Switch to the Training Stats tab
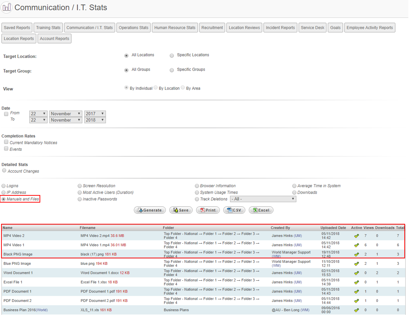Screen dimensions: 409x317 coord(48,28)
